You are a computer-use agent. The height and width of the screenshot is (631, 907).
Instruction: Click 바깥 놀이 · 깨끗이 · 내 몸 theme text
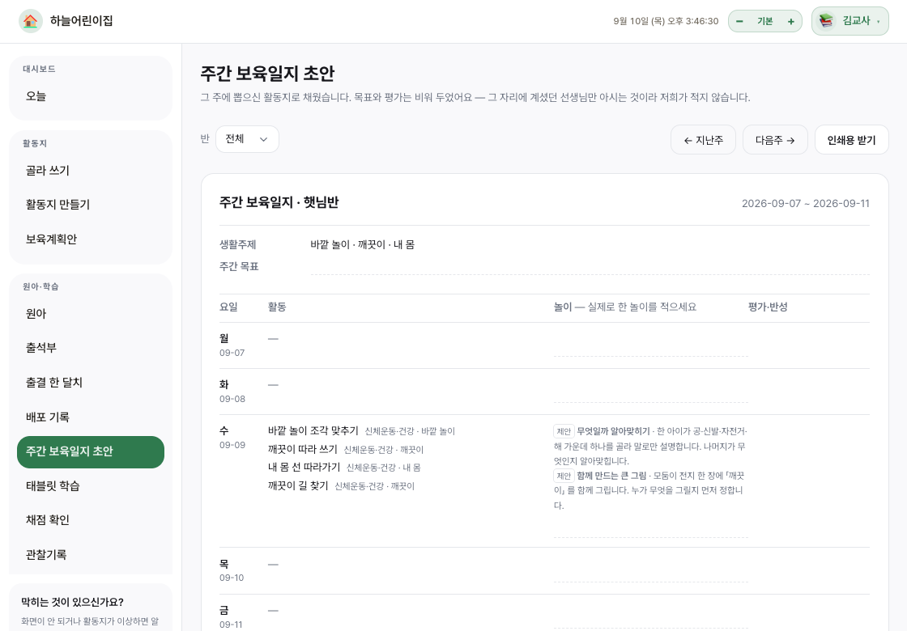pos(362,244)
